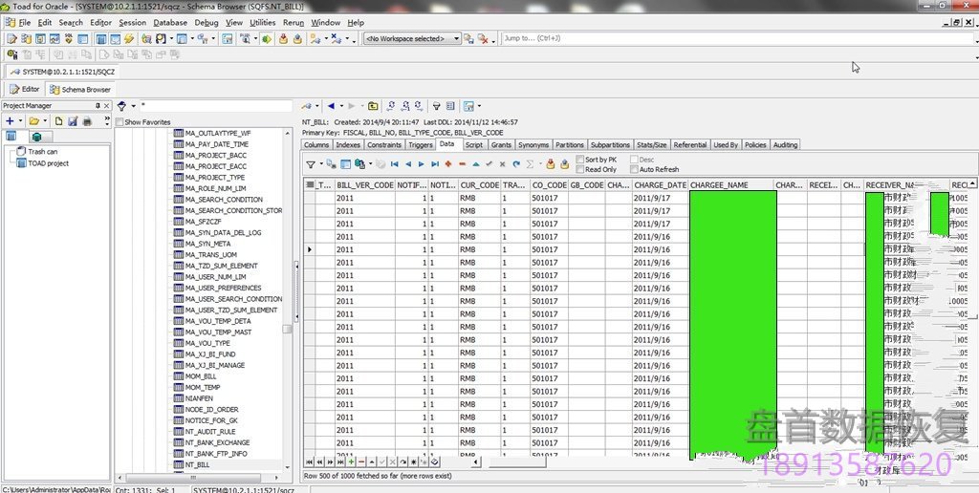Click the BILL_VER_CODE column header
This screenshot has width=979, height=493.
click(x=364, y=185)
